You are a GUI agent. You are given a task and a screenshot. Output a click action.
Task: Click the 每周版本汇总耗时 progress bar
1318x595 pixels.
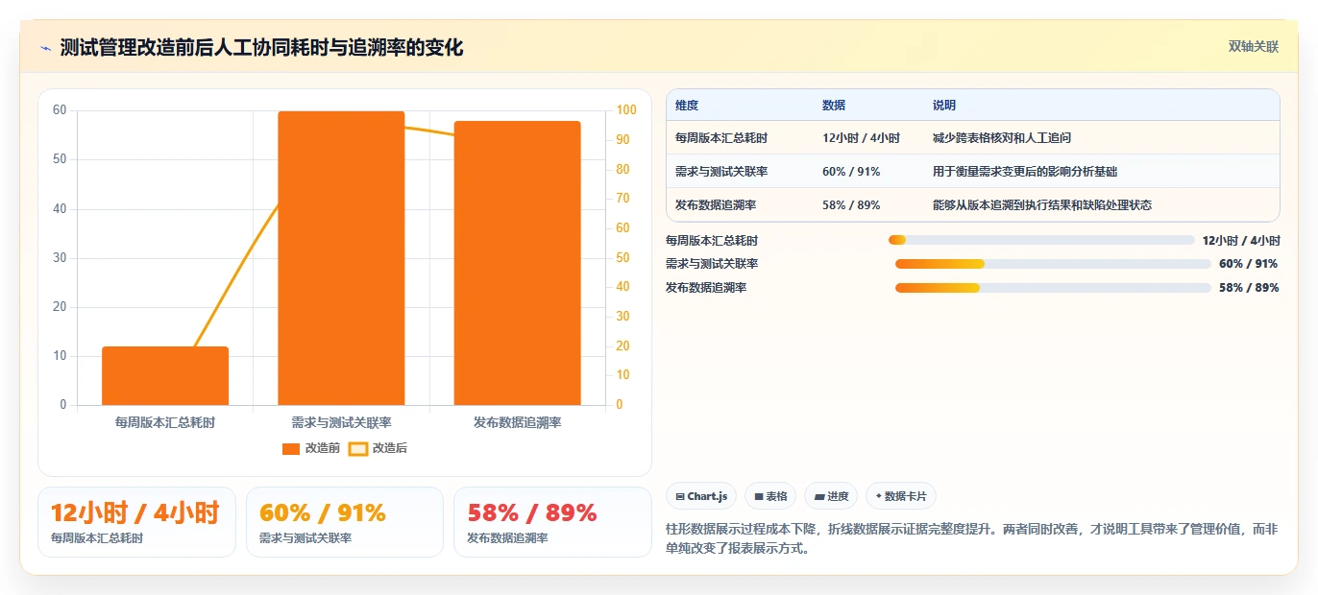[1041, 240]
